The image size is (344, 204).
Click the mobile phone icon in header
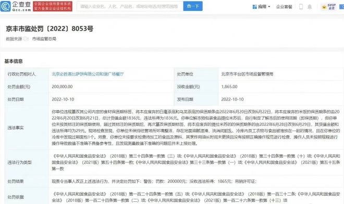pyautogui.click(x=301, y=7)
